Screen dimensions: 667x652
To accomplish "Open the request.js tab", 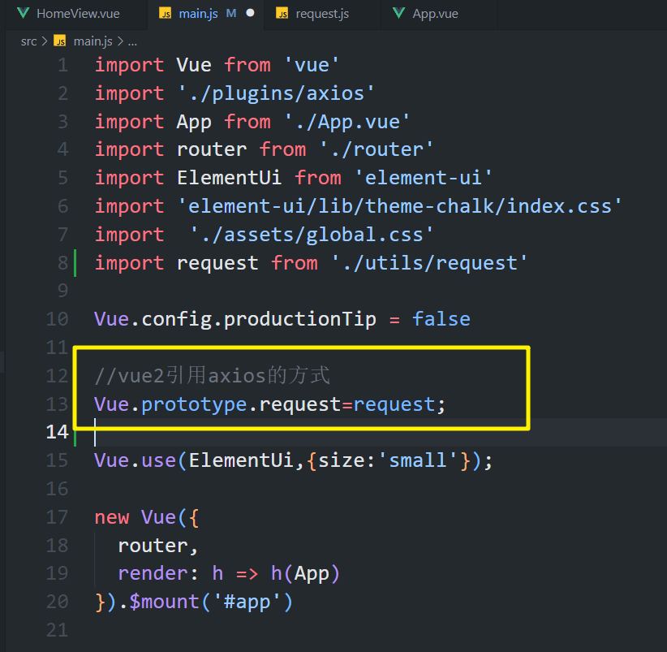I will [x=322, y=14].
